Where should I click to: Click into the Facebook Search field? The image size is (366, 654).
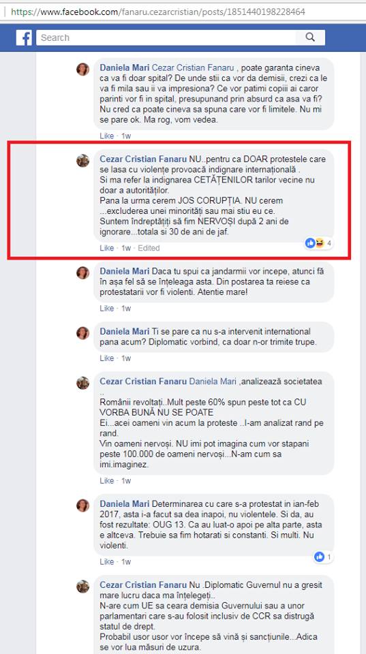[x=166, y=37]
